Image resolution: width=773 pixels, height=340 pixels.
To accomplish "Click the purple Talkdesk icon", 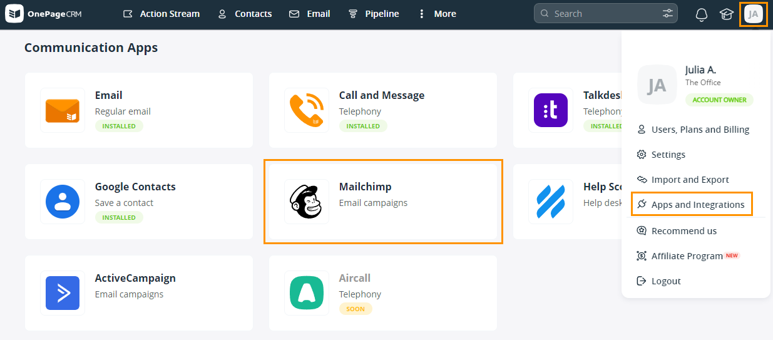I will pyautogui.click(x=551, y=110).
